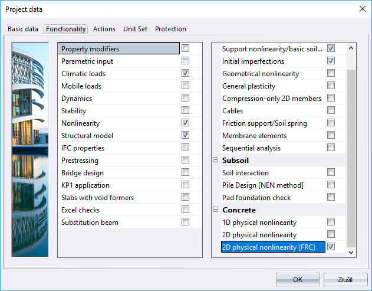Enable the Dynamics functionality checkbox
The image size is (372, 291).
coord(186,98)
